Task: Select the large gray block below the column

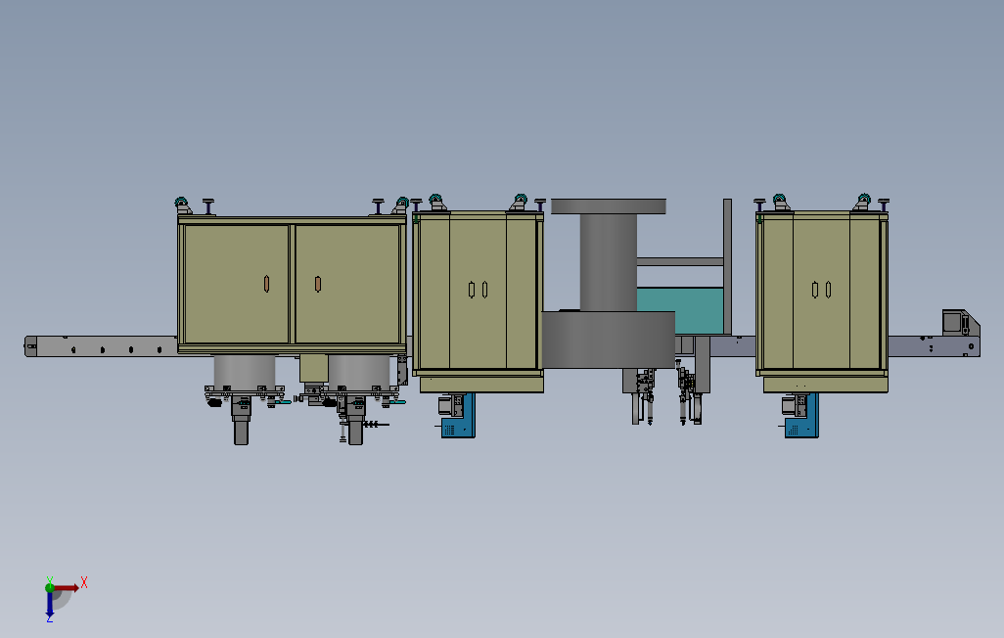Action: point(609,340)
